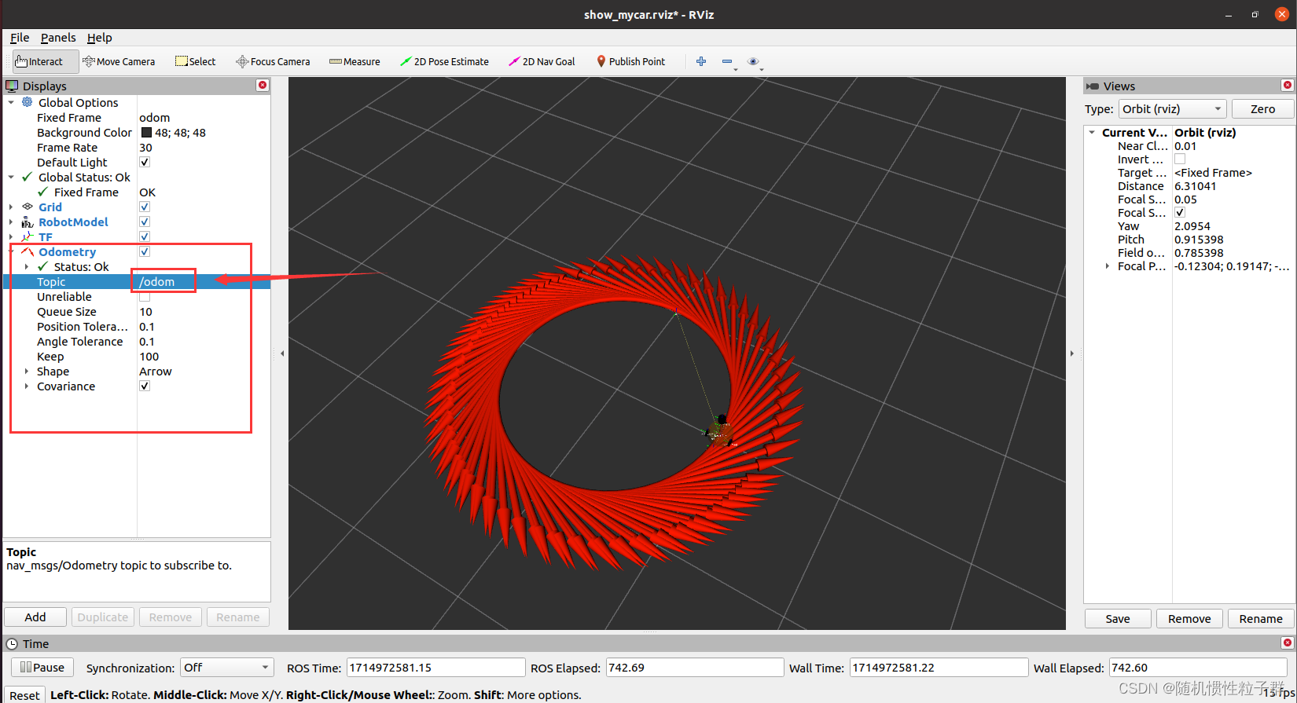Close the Time panel
The width and height of the screenshot is (1297, 703).
1287,643
